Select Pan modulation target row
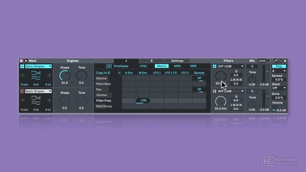 coord(99,89)
